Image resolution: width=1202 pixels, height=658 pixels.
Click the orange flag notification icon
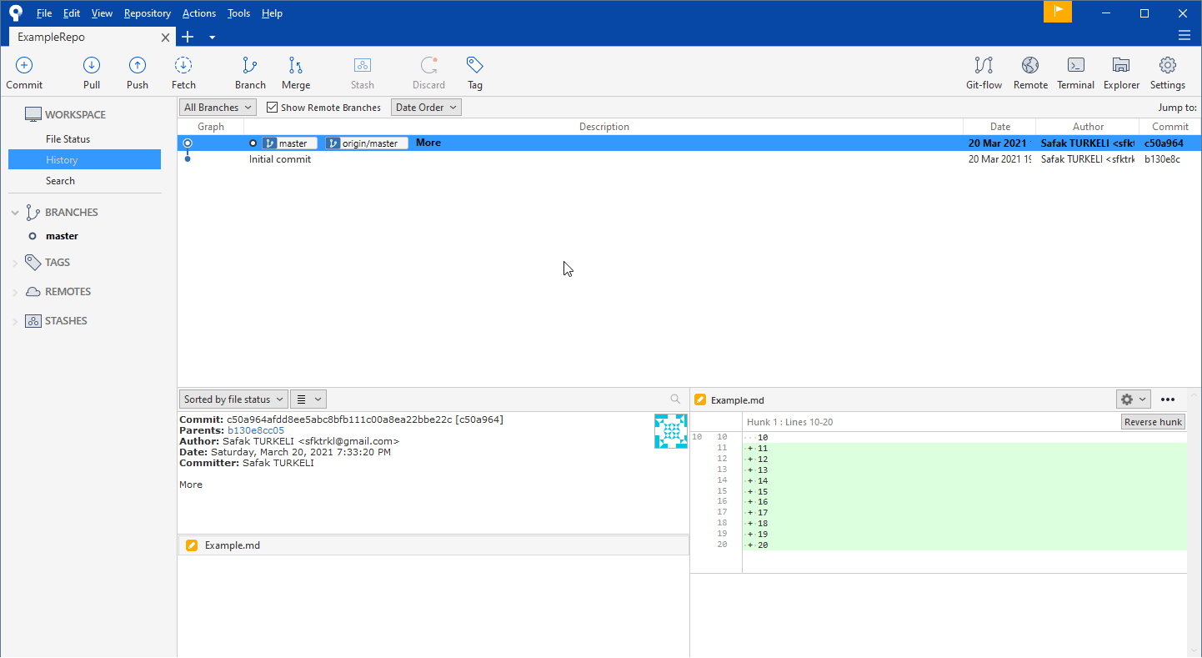point(1058,12)
